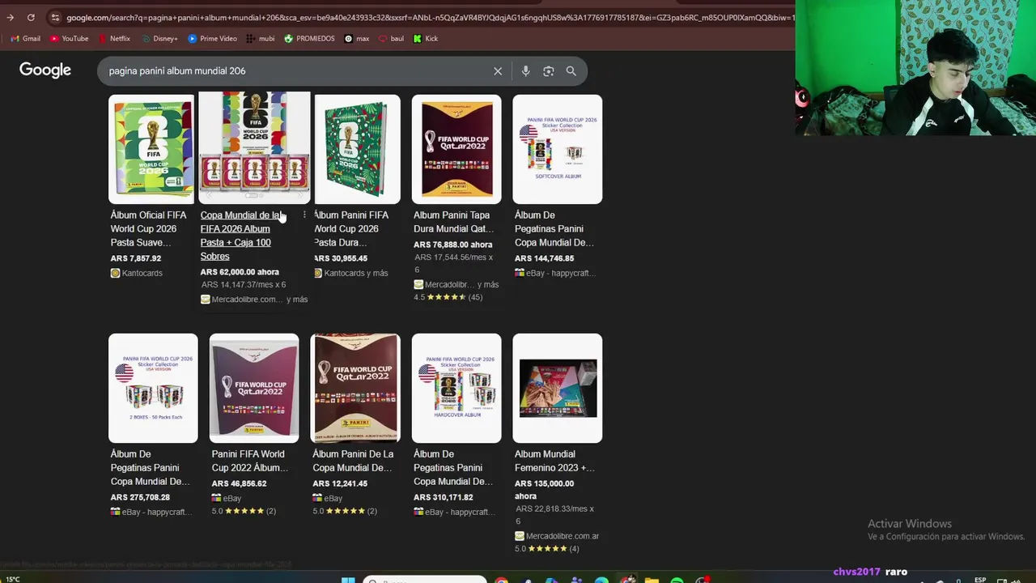Click the Kantocards seller under ARS 7,857.92

(137, 273)
